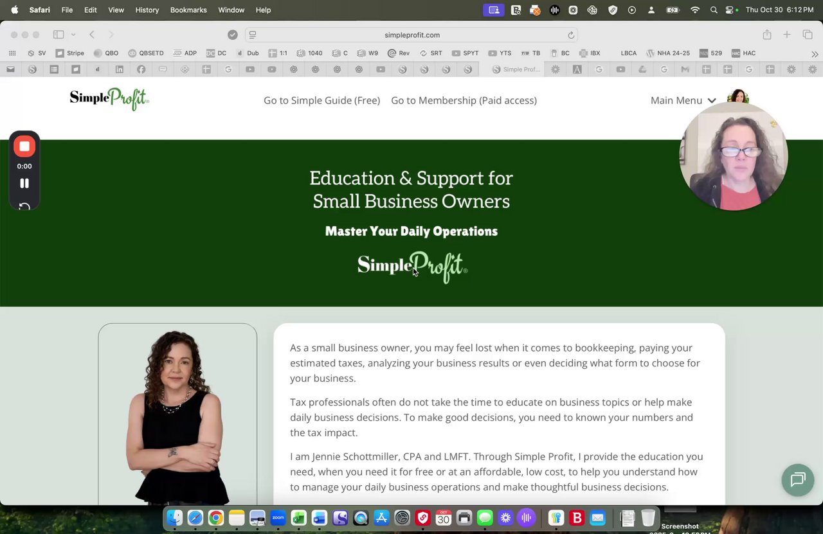Open the Edit menu
Viewport: 823px width, 534px height.
click(x=91, y=10)
